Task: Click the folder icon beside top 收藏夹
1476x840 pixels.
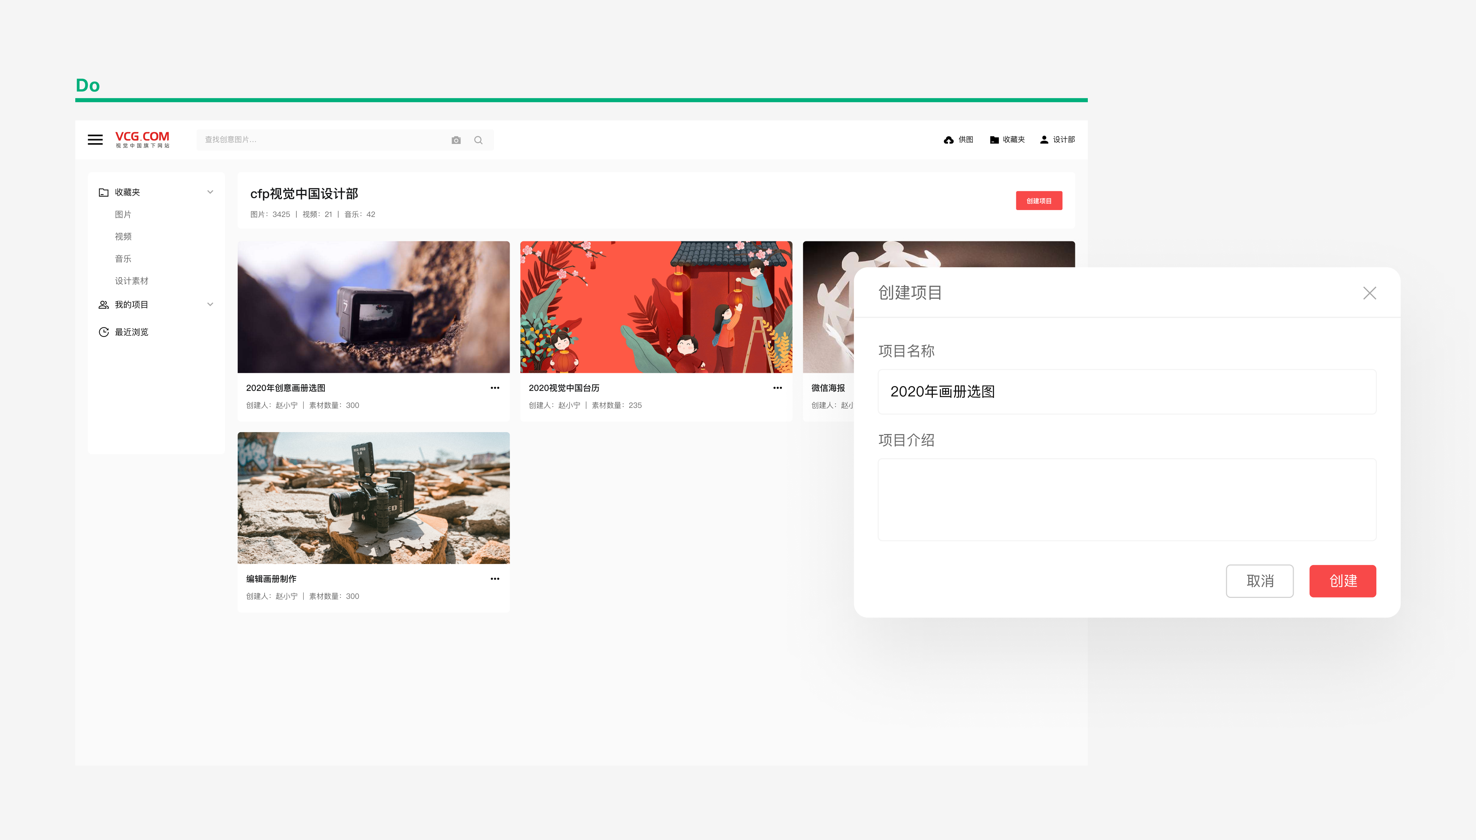Action: [994, 140]
